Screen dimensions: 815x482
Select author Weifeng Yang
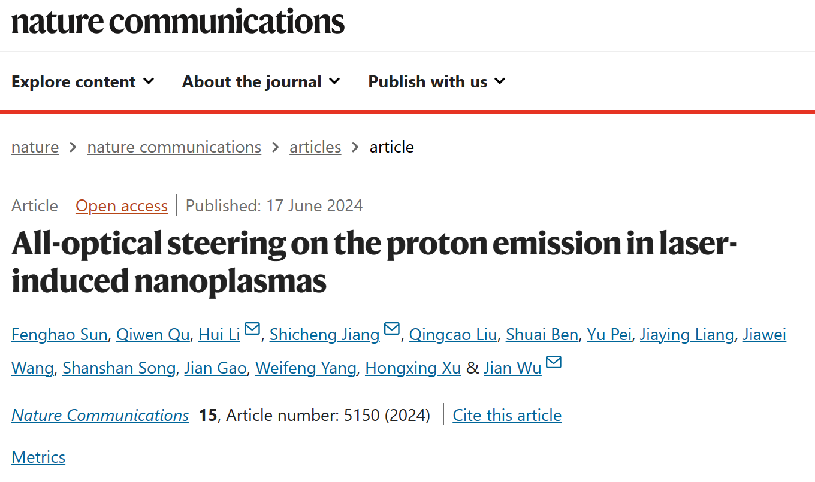click(306, 368)
